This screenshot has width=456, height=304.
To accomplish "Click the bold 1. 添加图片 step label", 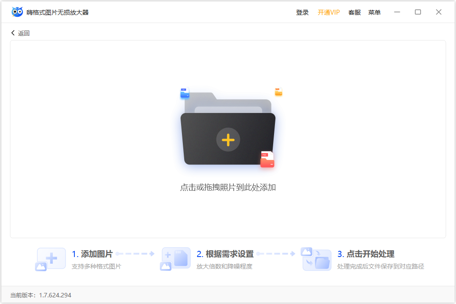I will tap(93, 253).
